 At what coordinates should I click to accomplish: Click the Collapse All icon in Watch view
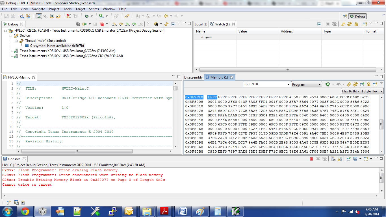[x=319, y=24]
